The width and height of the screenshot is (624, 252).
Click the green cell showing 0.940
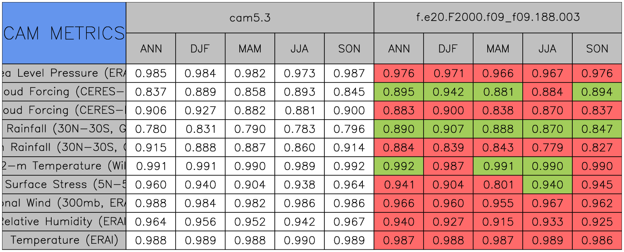548,185
